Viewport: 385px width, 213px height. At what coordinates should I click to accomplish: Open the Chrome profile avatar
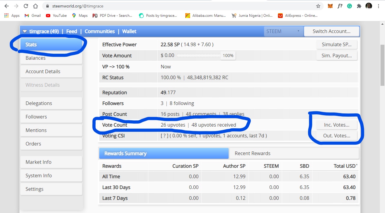[x=369, y=6]
